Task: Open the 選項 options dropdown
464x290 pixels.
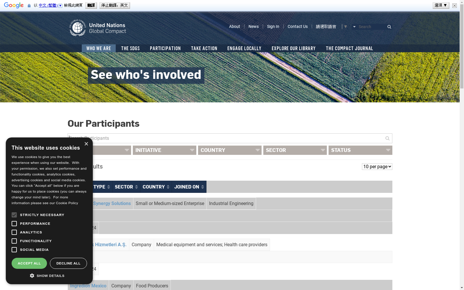Action: pyautogui.click(x=441, y=5)
